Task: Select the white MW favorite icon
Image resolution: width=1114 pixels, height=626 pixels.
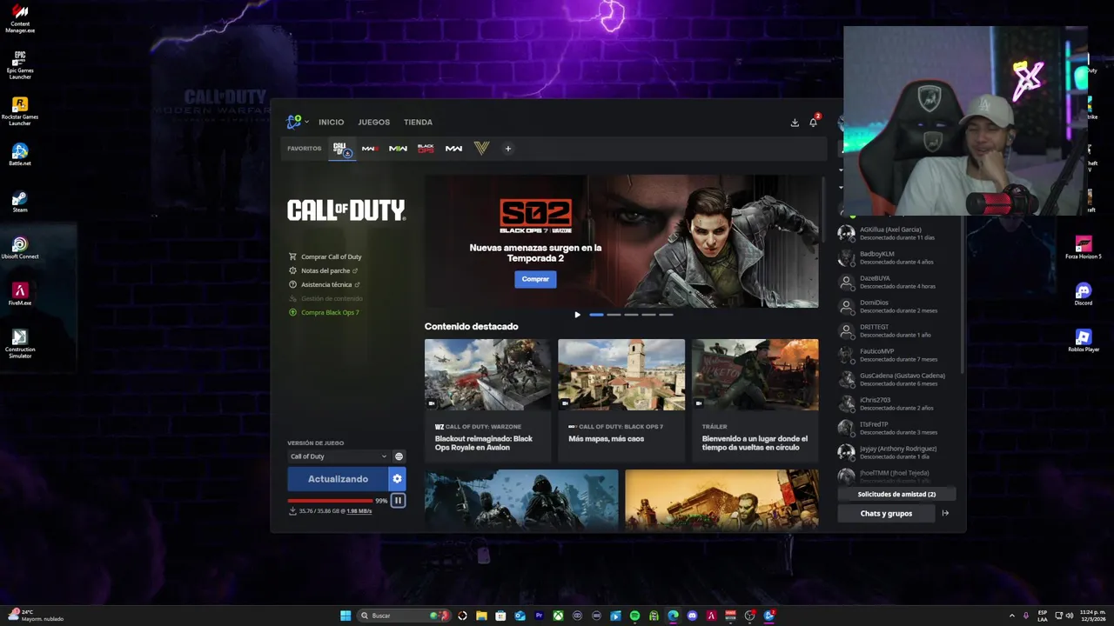Action: (453, 149)
